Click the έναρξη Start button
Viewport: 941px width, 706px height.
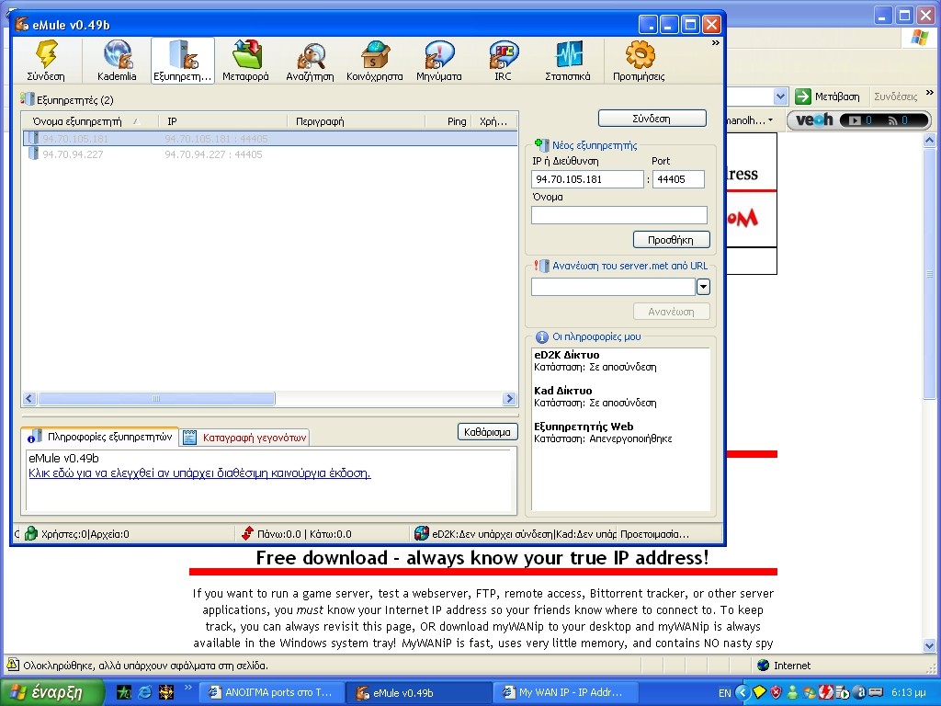coord(52,692)
